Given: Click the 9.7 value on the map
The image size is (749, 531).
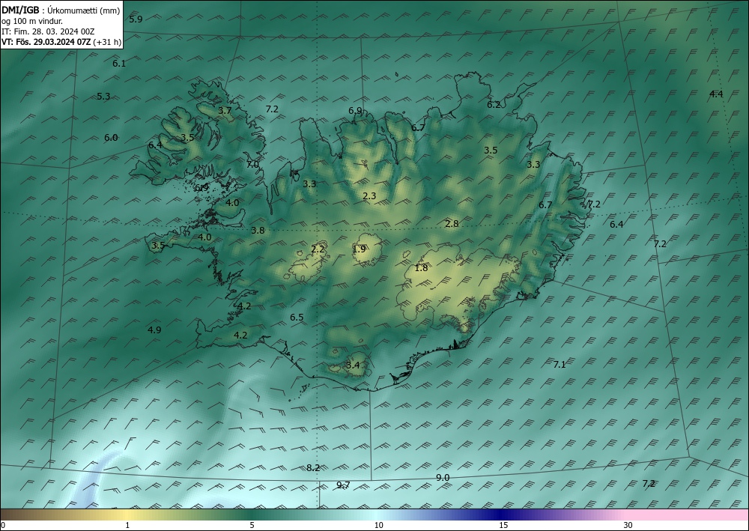Looking at the screenshot, I should pyautogui.click(x=344, y=485).
